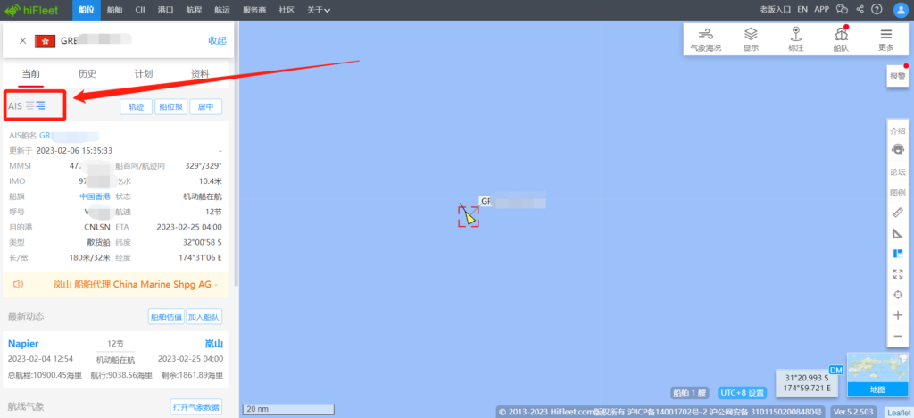Zoom in with the plus icon

coord(898,315)
